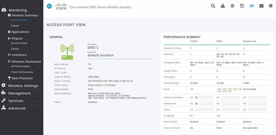
Task: Click the Wireless Settings gear icon
Action: (x=3, y=85)
